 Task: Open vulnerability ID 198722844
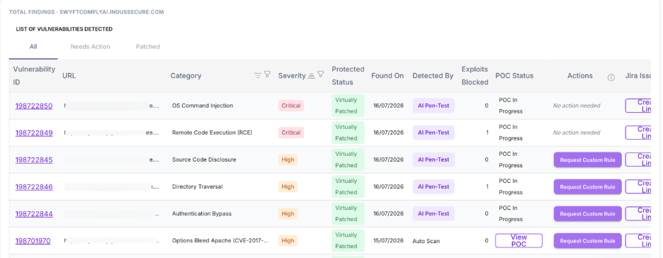click(34, 214)
